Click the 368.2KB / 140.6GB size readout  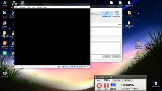pyautogui.click(x=129, y=89)
